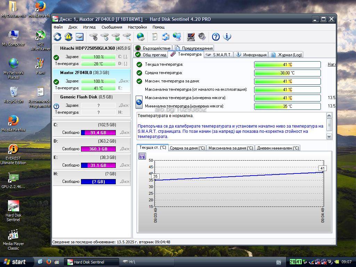
Task: Select Maxtor 2F040L0 disk entry
Action: (91, 81)
